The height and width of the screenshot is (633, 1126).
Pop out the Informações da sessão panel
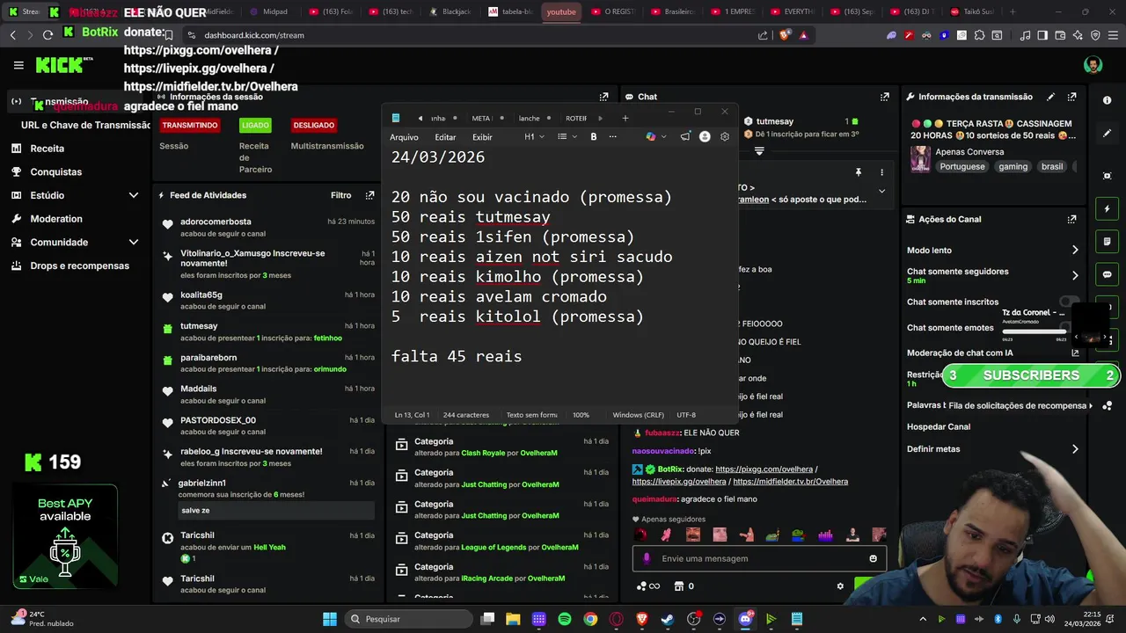[603, 97]
